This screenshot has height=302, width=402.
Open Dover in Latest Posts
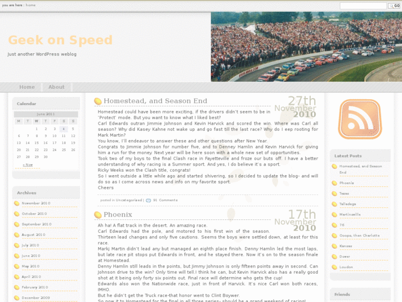[x=345, y=257]
